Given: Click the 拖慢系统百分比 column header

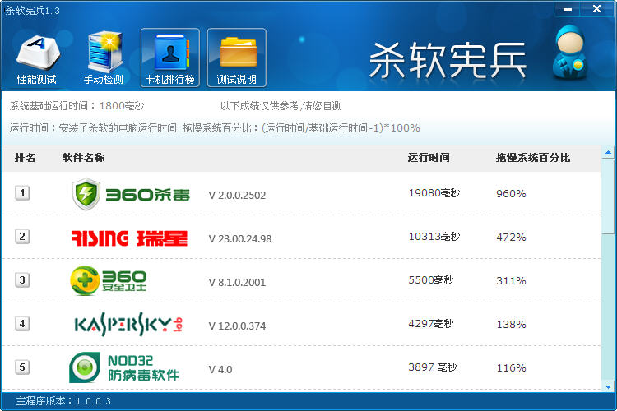Looking at the screenshot, I should tap(533, 158).
